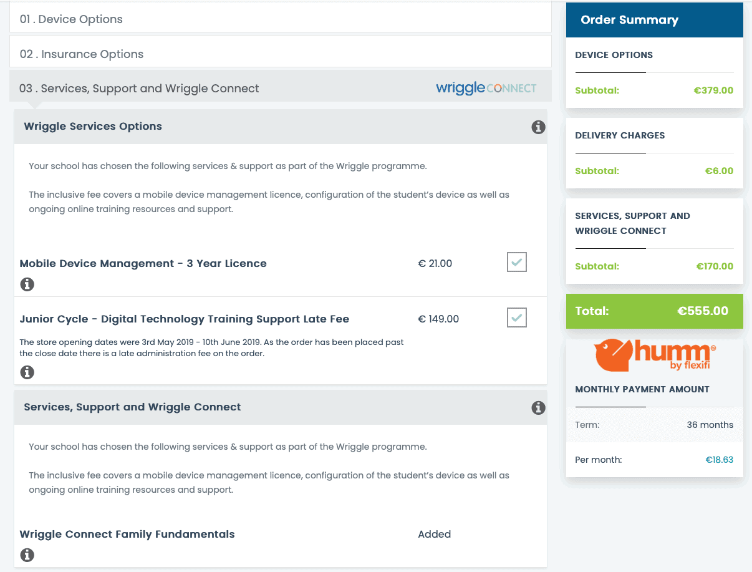Select the Wriggle Services Options panel header

point(281,127)
